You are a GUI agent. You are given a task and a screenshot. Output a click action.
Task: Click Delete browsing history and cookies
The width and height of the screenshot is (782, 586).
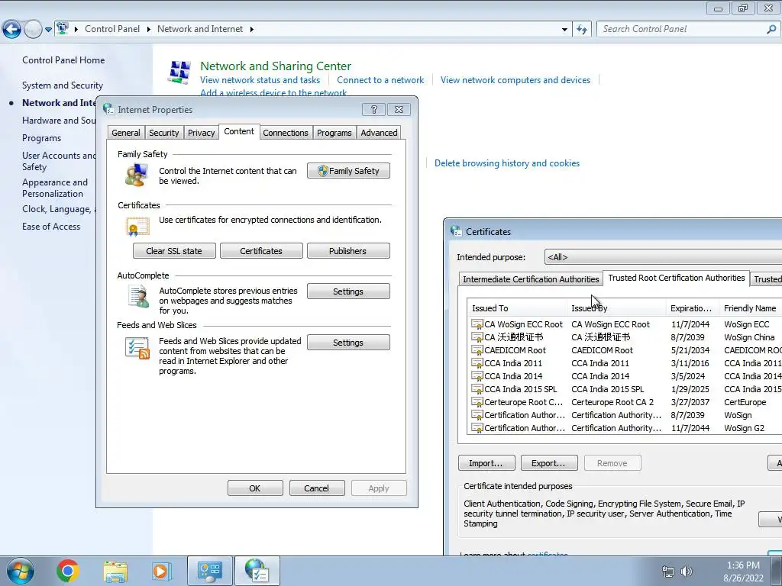507,163
